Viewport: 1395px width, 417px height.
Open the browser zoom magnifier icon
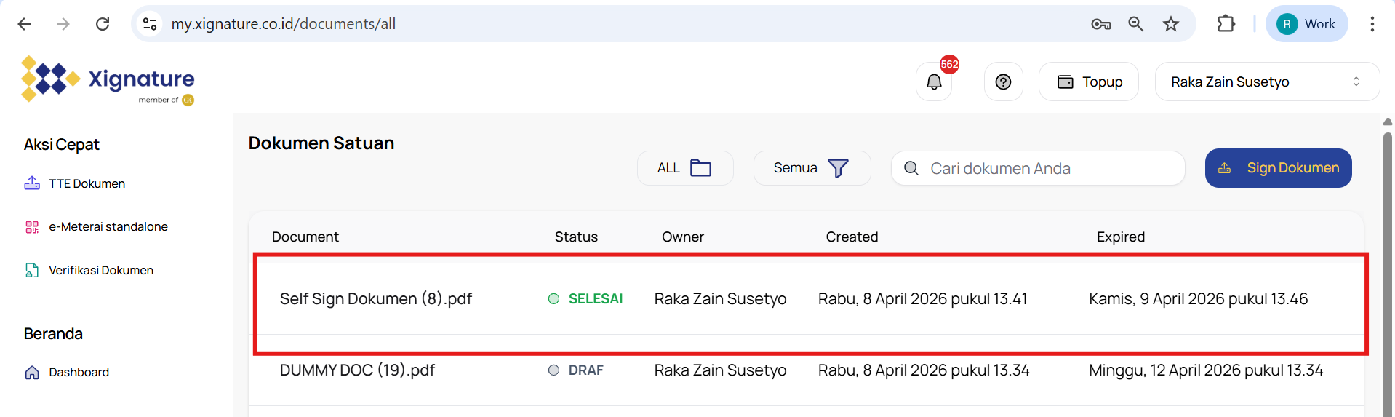[1135, 24]
